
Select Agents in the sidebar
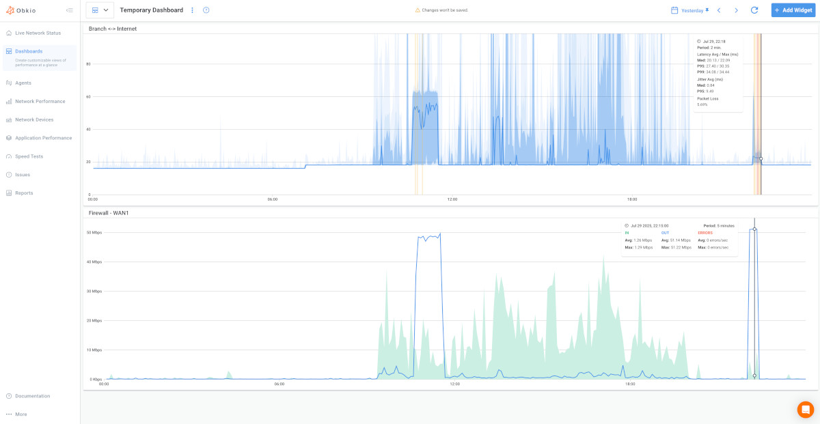coord(24,83)
